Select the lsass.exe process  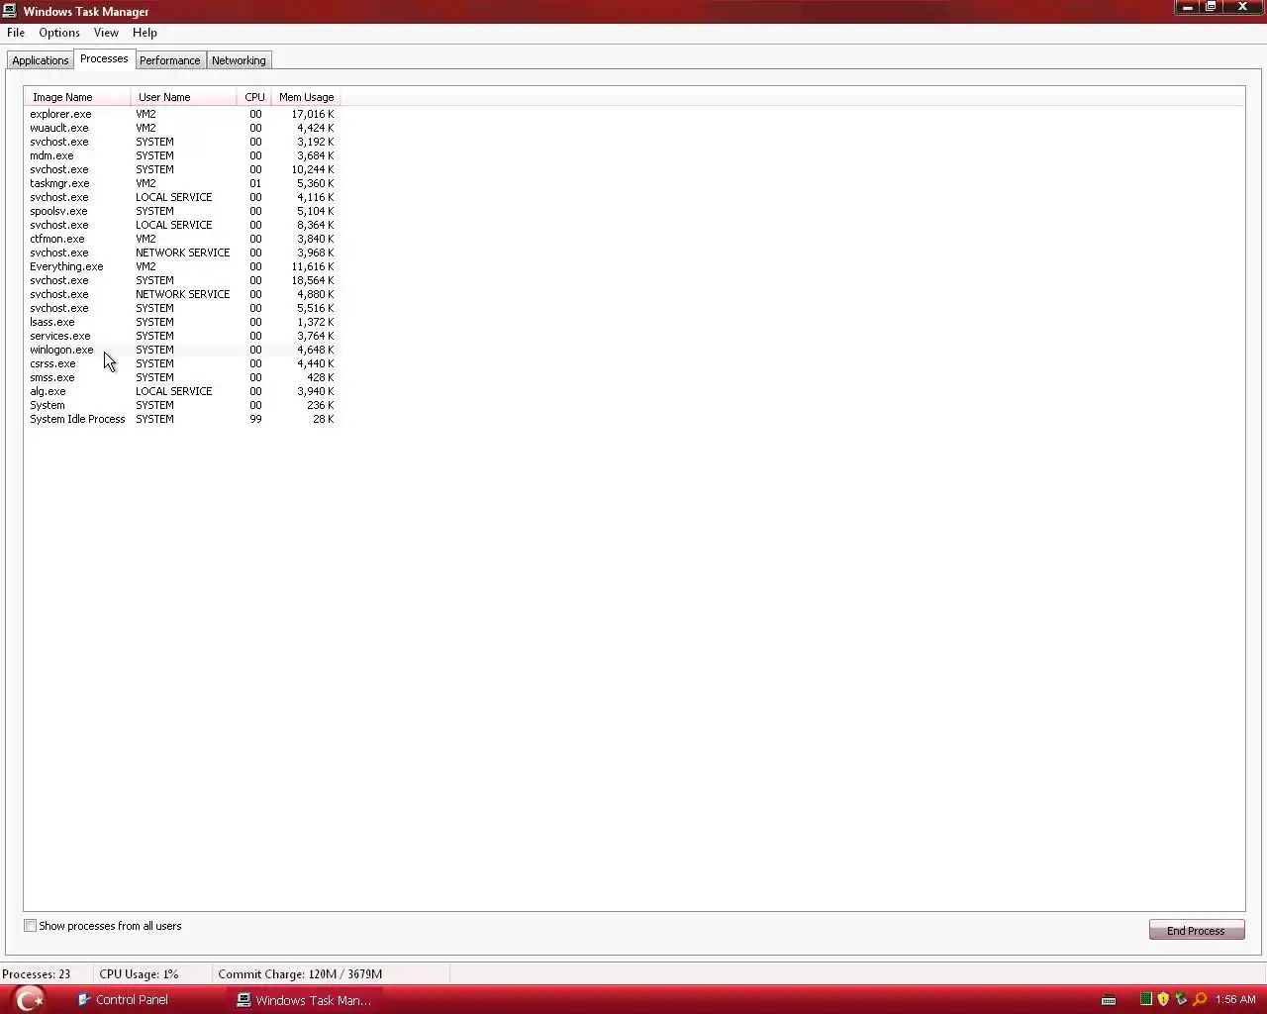182,322
